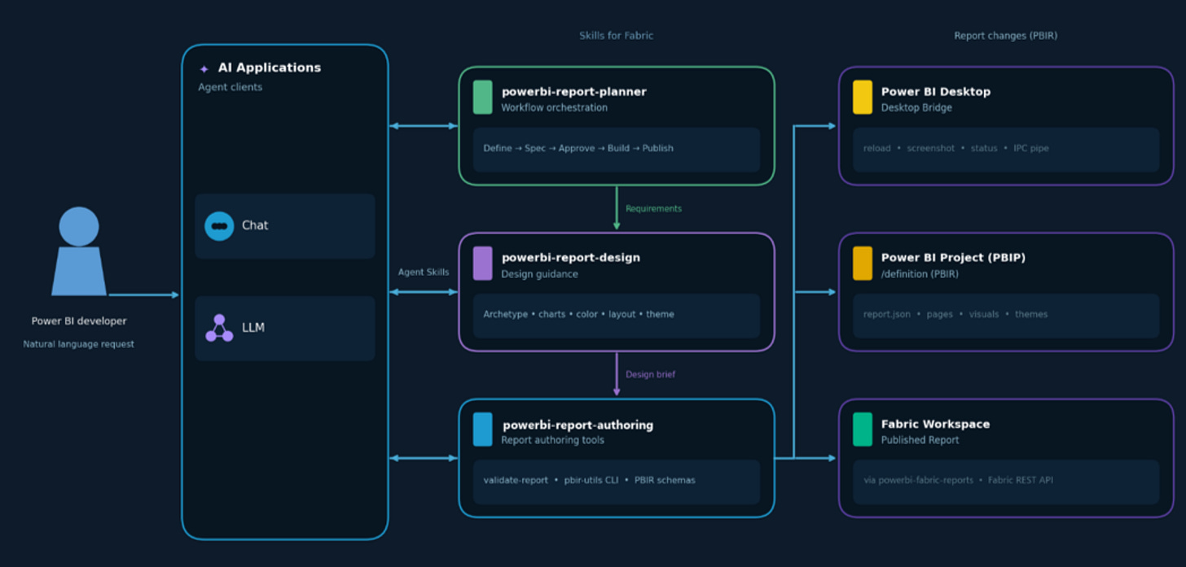The width and height of the screenshot is (1186, 567).
Task: Click the pages text in Power BI Project
Action: [940, 315]
